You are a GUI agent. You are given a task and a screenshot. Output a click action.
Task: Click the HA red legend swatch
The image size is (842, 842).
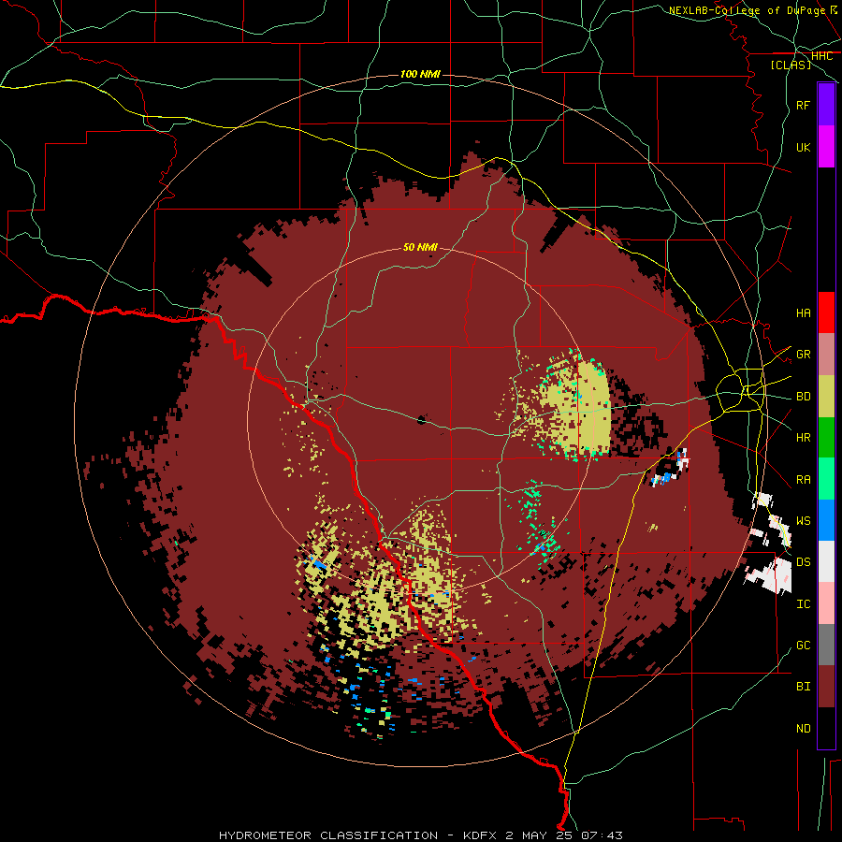point(826,312)
